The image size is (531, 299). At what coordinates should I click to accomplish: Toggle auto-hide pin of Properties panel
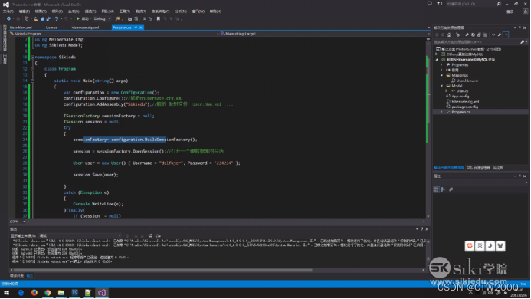[520, 176]
